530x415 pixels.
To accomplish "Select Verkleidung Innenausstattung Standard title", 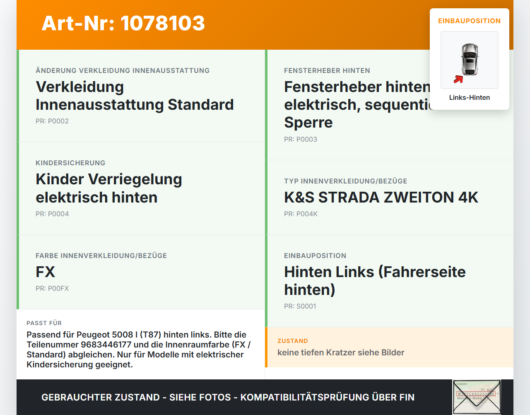I will tap(135, 96).
